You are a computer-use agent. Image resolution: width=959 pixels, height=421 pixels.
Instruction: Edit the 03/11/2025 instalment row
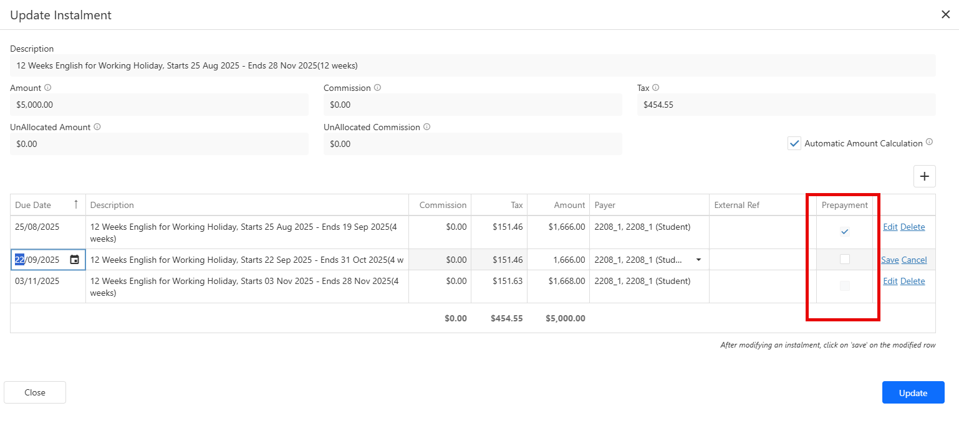pos(890,281)
